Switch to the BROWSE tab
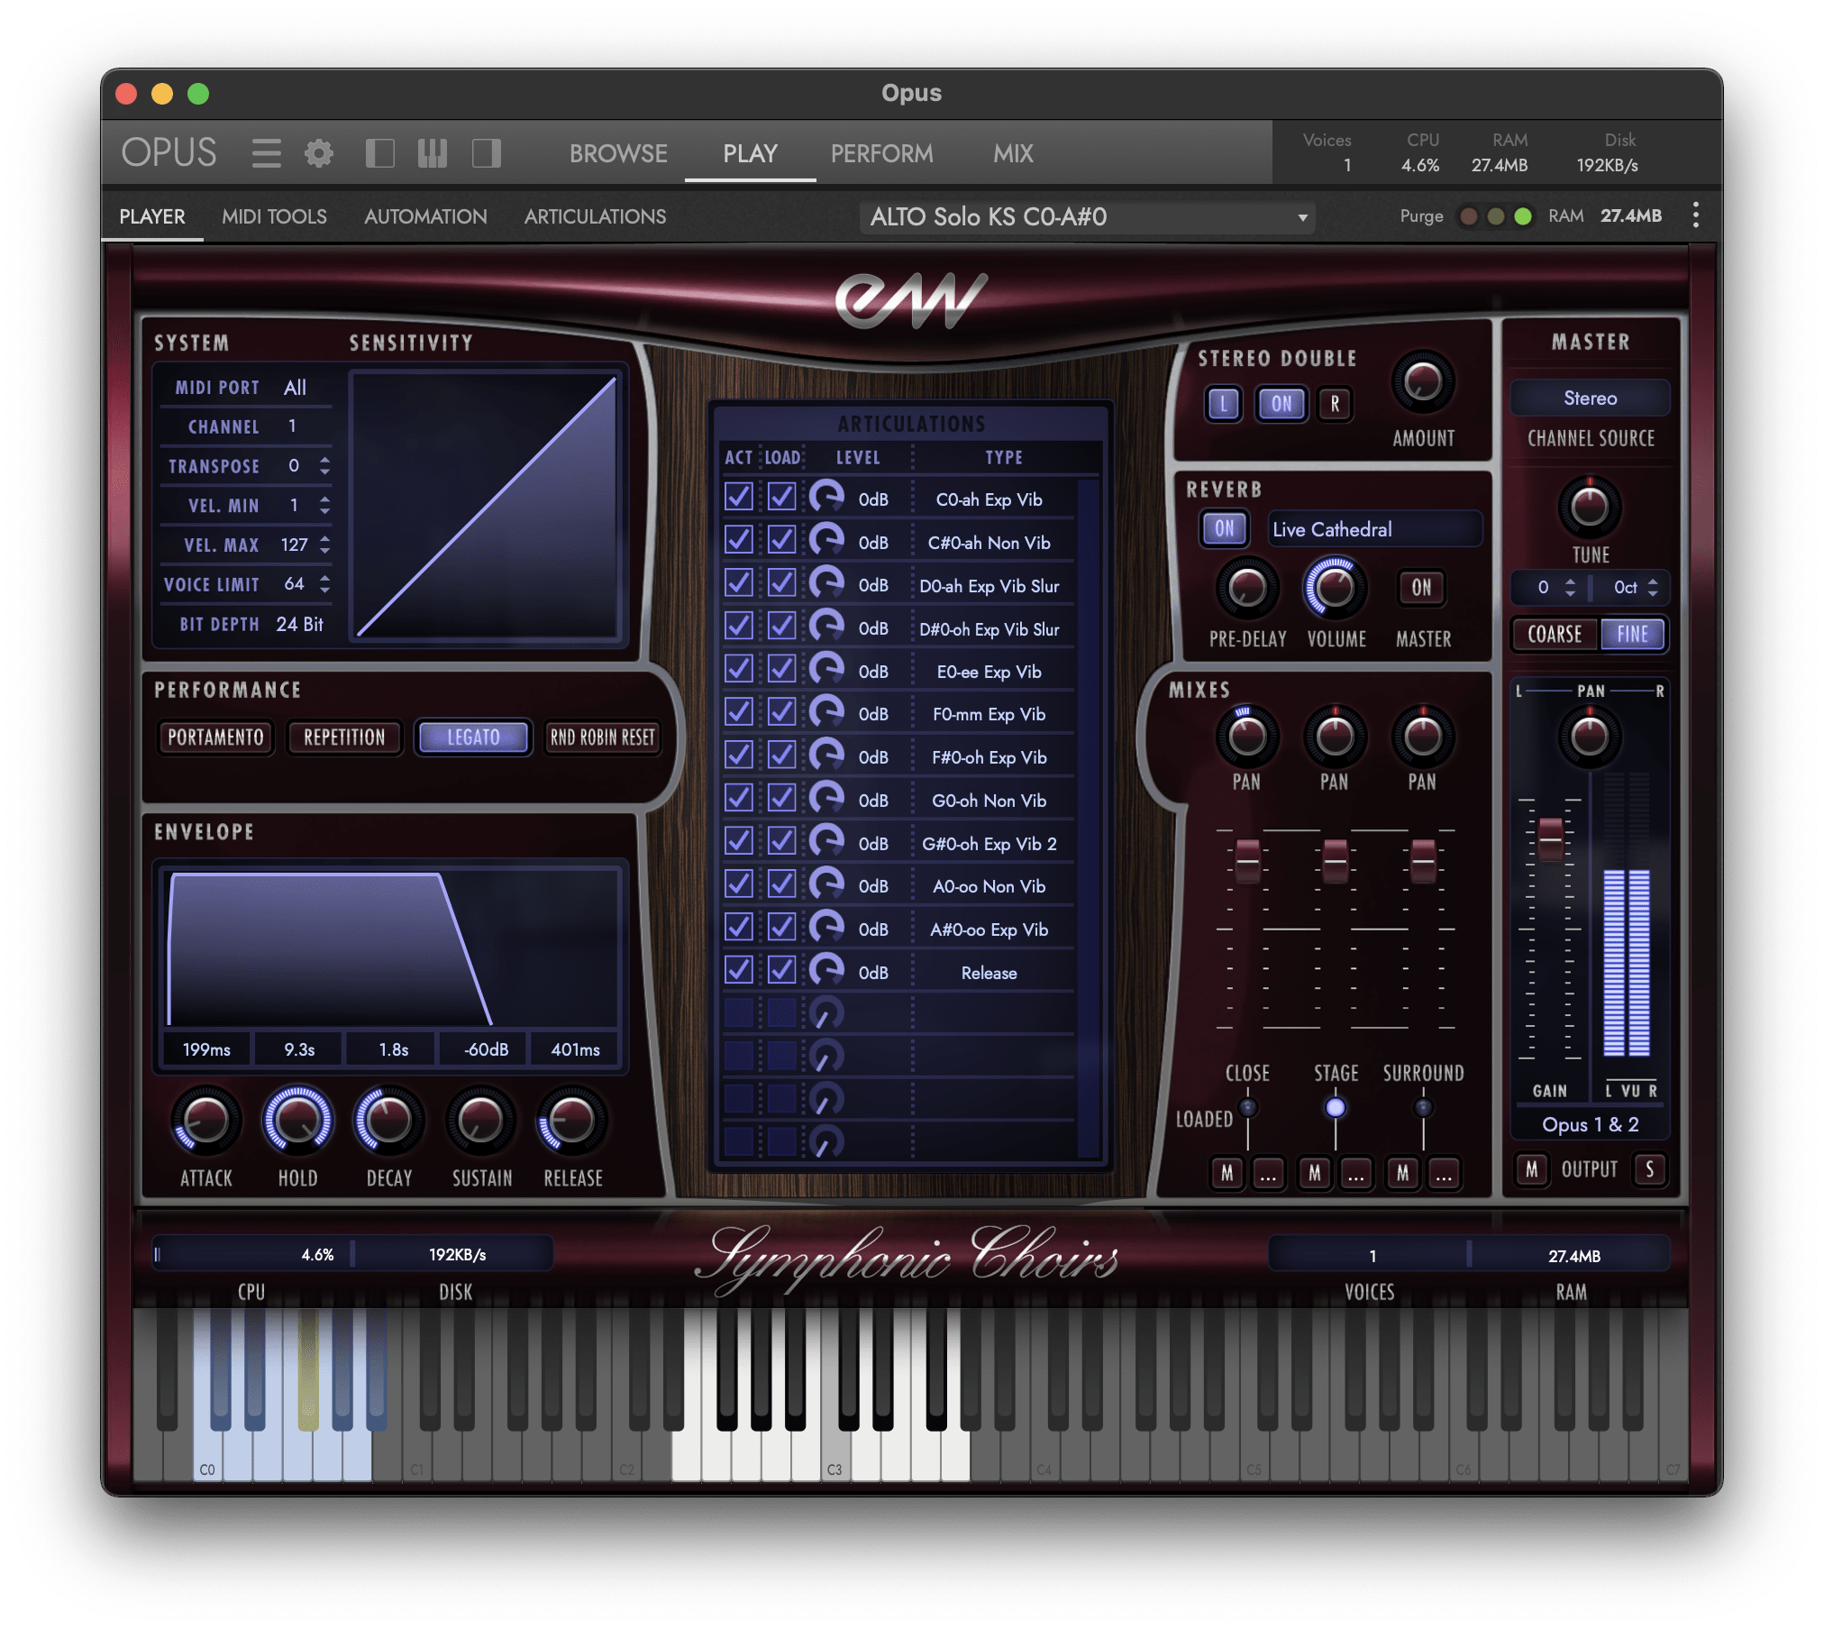Image resolution: width=1824 pixels, height=1630 pixels. (618, 153)
